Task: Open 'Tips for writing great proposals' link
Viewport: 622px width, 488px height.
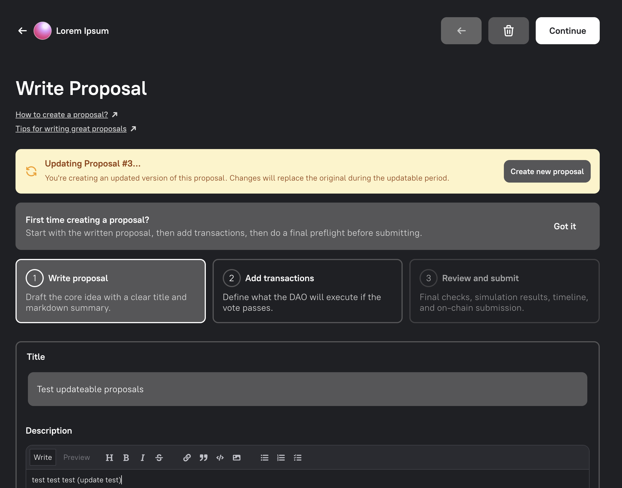Action: [71, 129]
